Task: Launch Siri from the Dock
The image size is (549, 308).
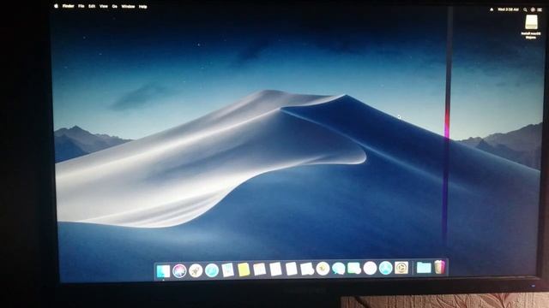Action: pos(179,270)
